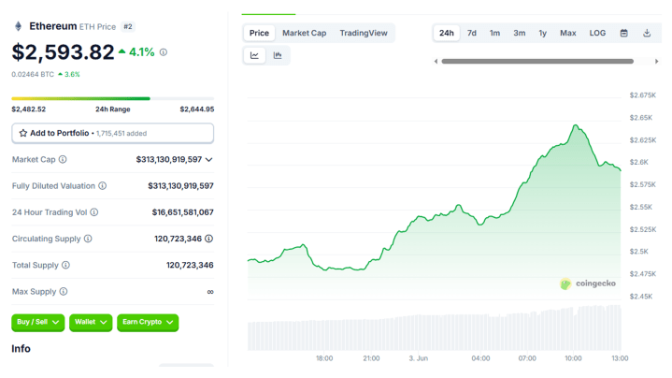The height and width of the screenshot is (378, 672).
Task: Select the Price chart tab
Action: coord(259,33)
